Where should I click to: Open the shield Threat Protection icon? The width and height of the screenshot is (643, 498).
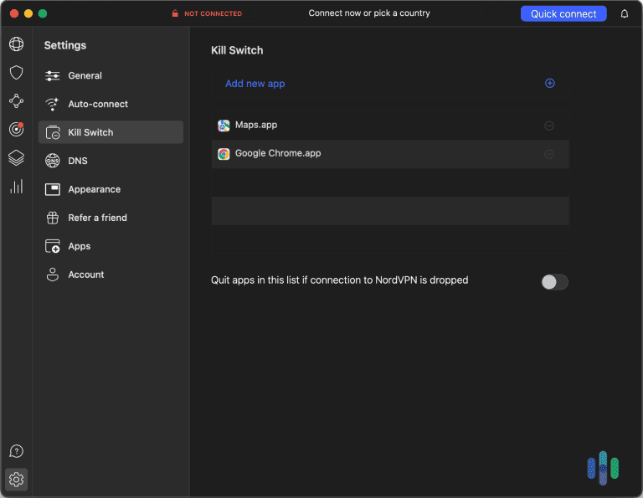[x=16, y=73]
